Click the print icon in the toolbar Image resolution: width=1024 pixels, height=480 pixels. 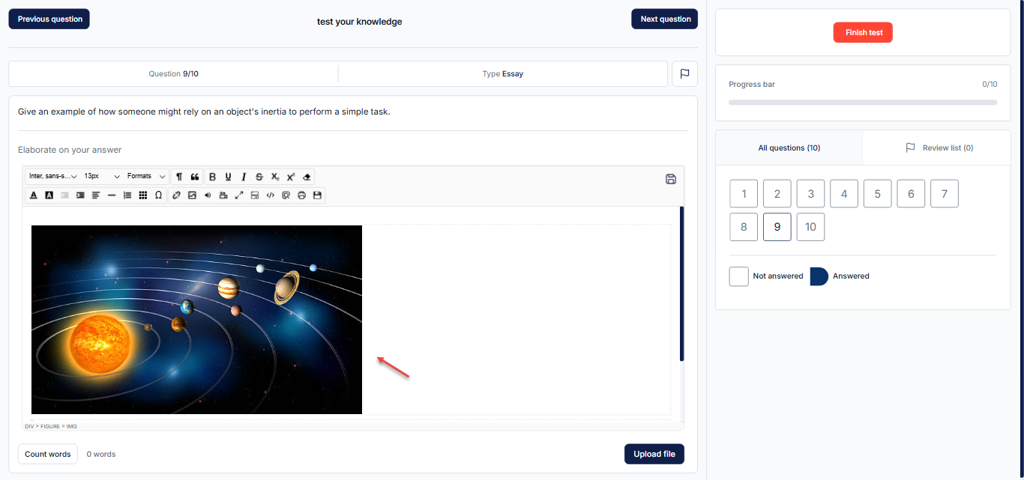(301, 195)
